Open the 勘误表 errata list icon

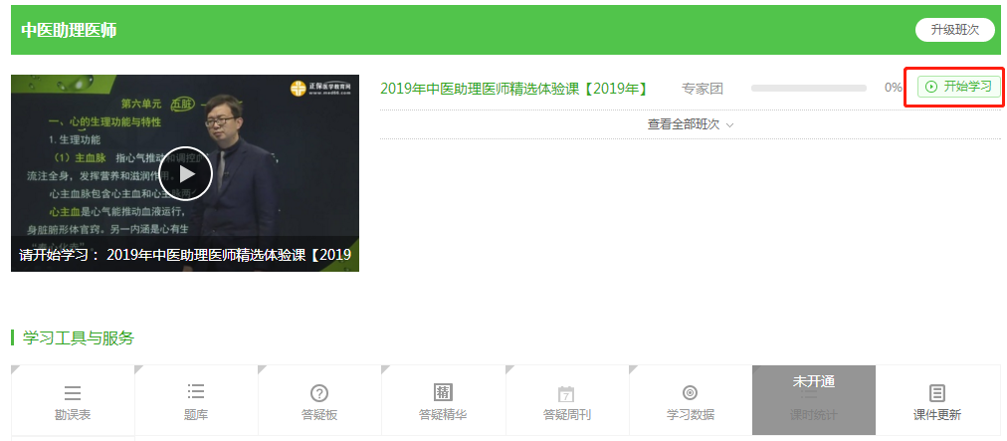pyautogui.click(x=73, y=393)
